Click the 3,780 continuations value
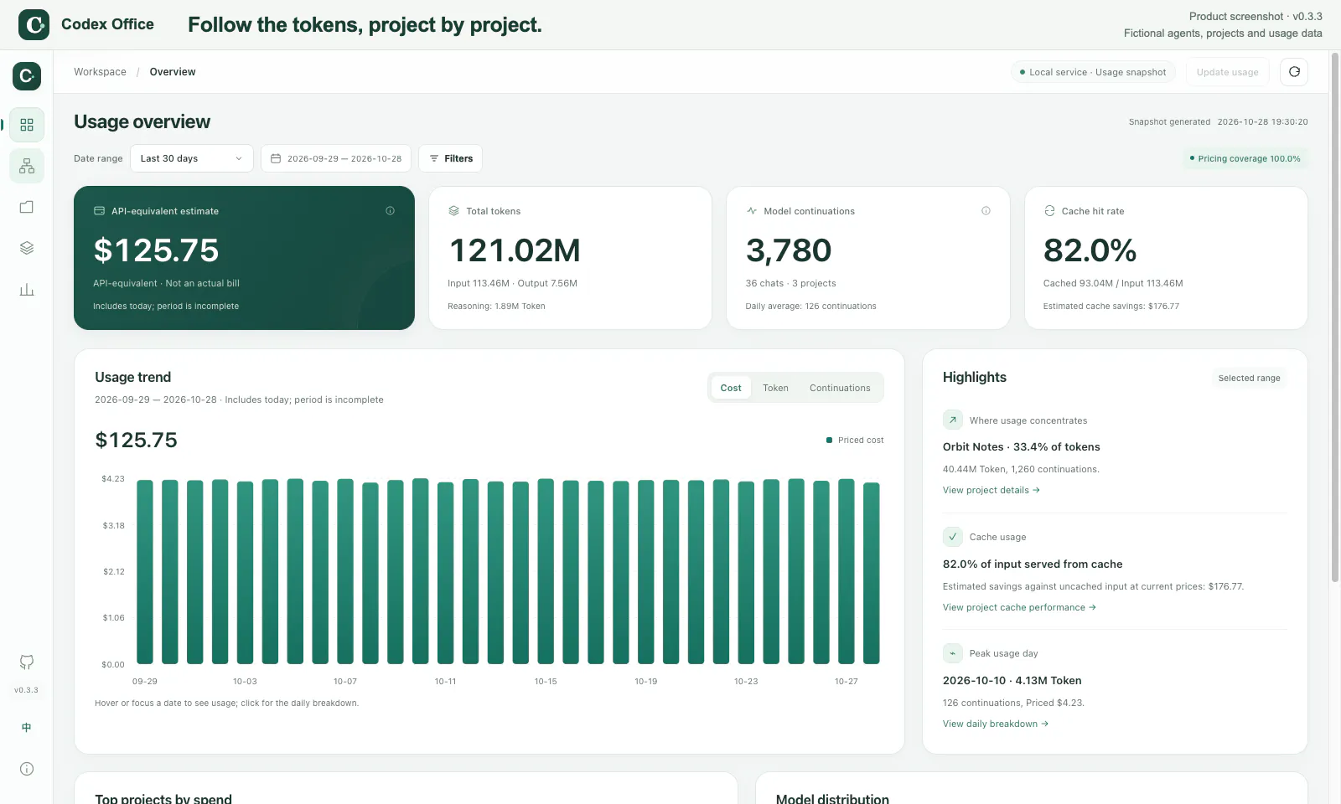Screen dimensions: 1341x804 789,250
